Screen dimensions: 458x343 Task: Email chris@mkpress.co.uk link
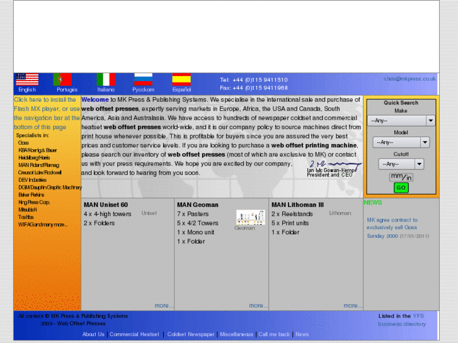(x=409, y=79)
